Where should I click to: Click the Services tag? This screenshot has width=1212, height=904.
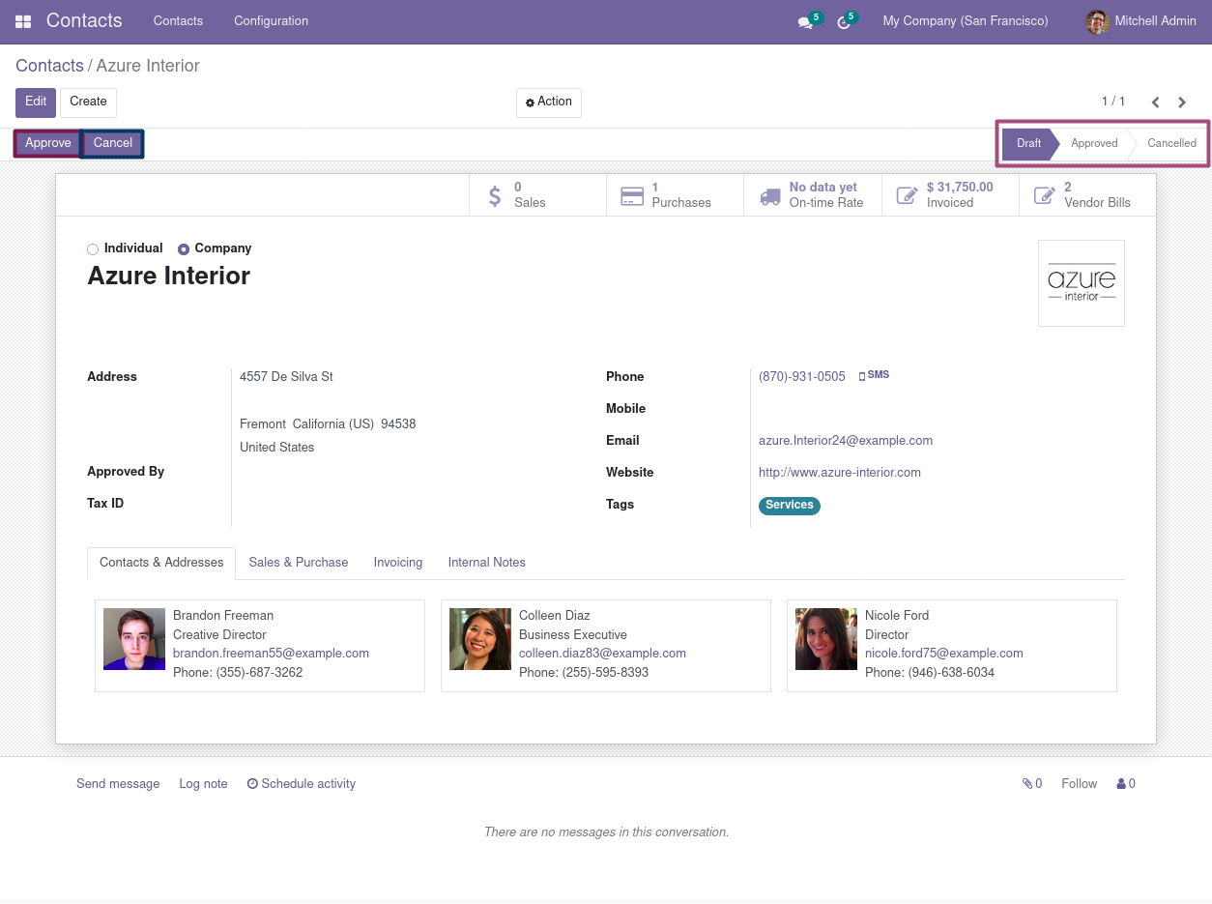790,506
